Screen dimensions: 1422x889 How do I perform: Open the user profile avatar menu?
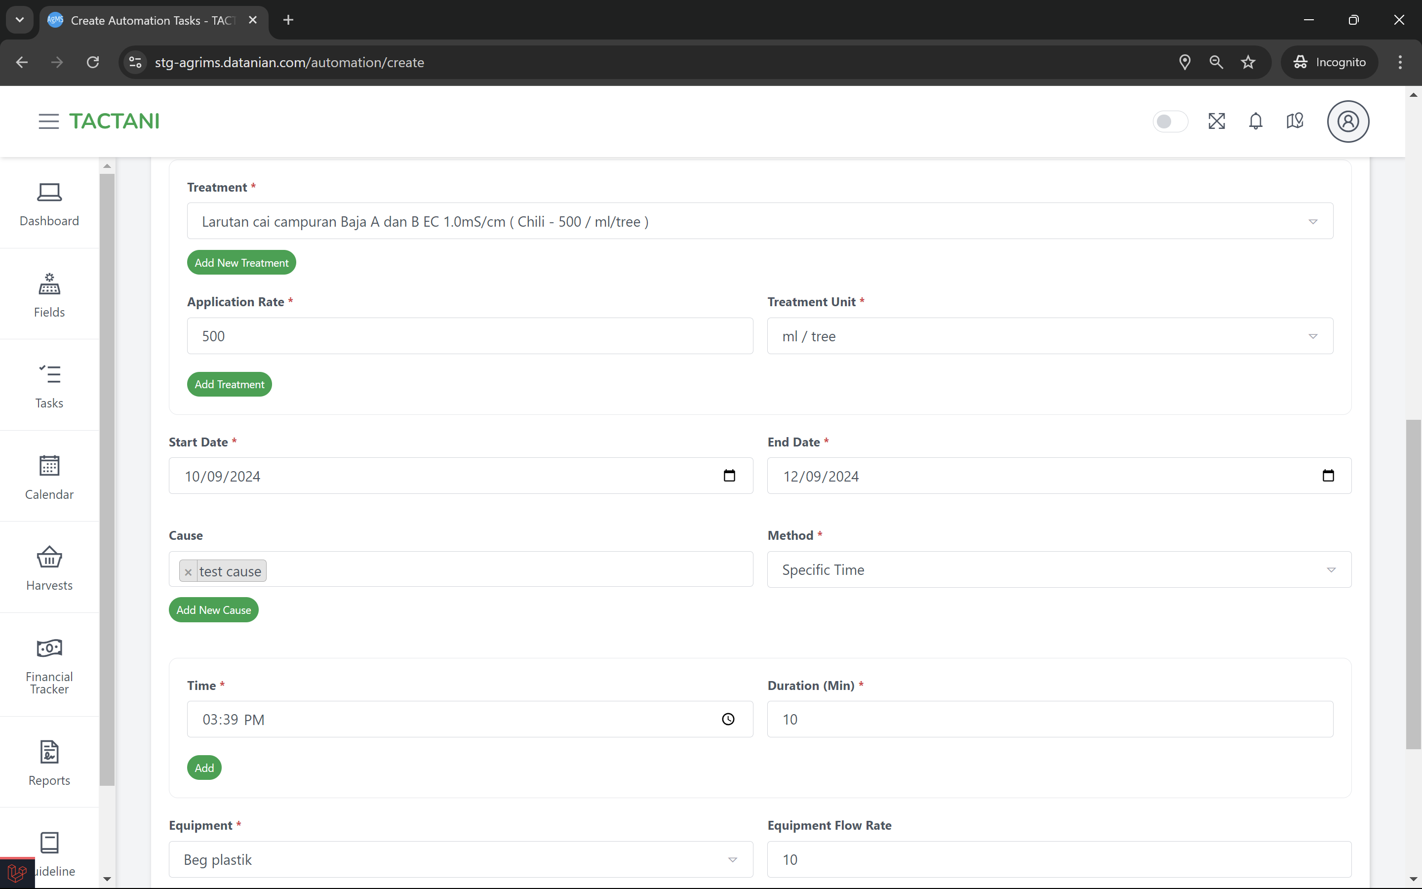[x=1348, y=121]
